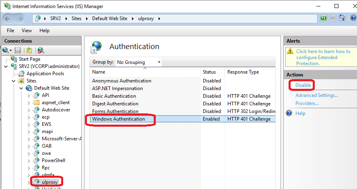Click the blue Help question mark icon
The width and height of the screenshot is (357, 189).
[x=289, y=113]
